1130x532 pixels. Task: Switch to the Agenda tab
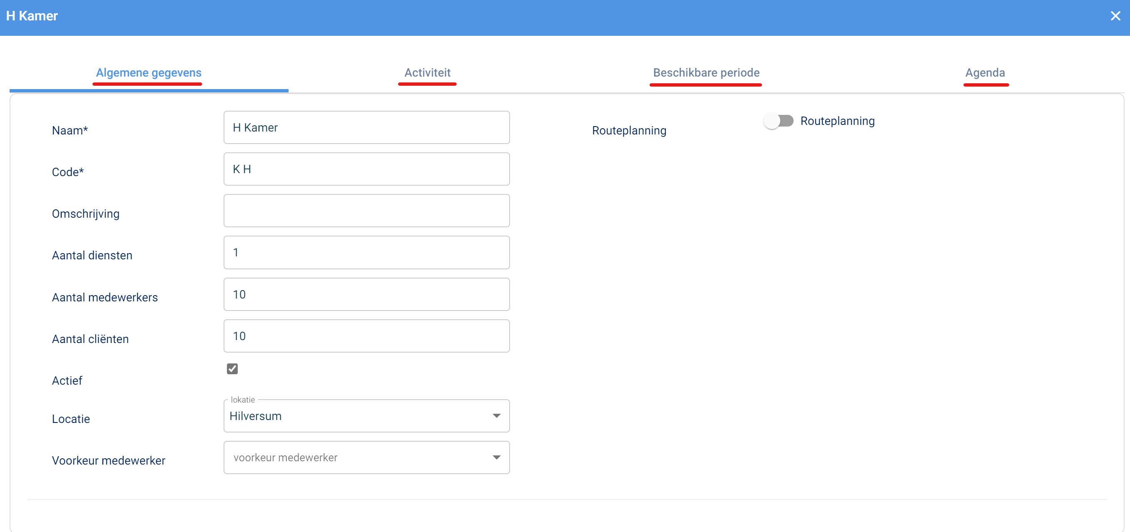[x=985, y=73]
